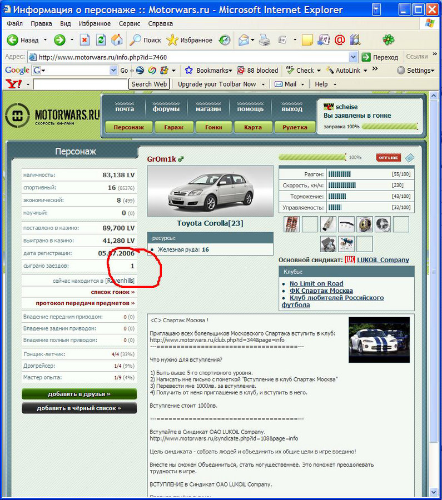Click the Mail envelope toolbar icon
Viewport: 442px width, 500px height.
click(x=244, y=40)
